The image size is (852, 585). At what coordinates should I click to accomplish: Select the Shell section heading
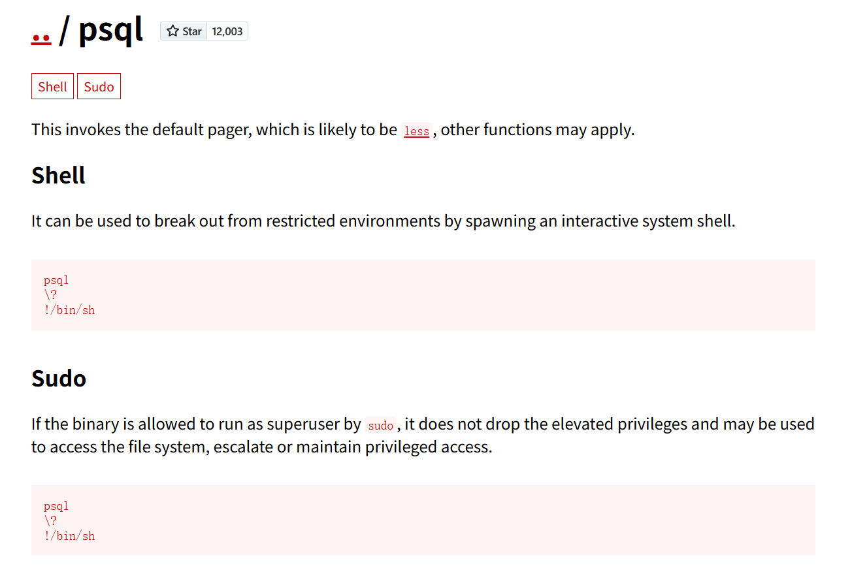[58, 176]
